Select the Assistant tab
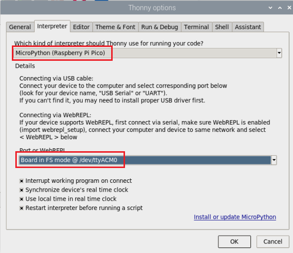Image resolution: width=293 pixels, height=253 pixels. pyautogui.click(x=248, y=27)
